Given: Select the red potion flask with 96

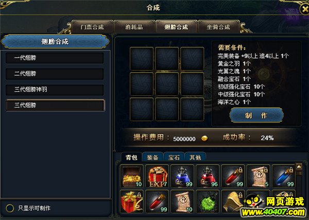Looking at the screenshot, I should coord(208,176).
